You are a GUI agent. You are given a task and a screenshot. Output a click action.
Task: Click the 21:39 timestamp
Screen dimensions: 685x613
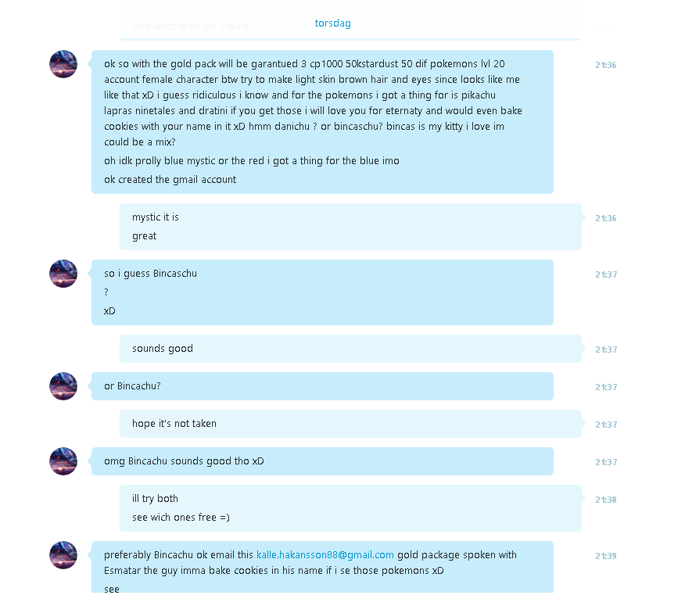[606, 556]
